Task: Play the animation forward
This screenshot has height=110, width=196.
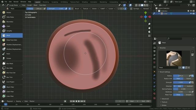Action: 79,101
